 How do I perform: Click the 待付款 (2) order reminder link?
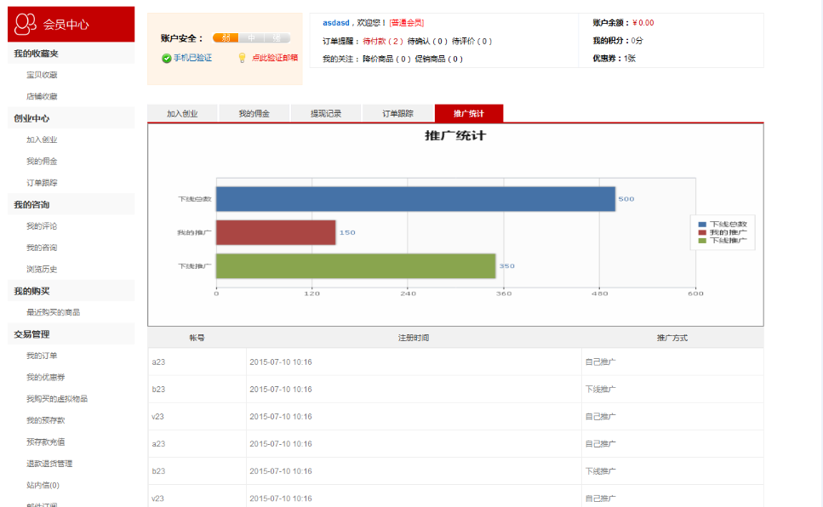(383, 41)
